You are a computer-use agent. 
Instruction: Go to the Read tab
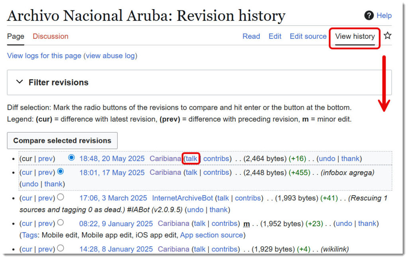point(251,36)
